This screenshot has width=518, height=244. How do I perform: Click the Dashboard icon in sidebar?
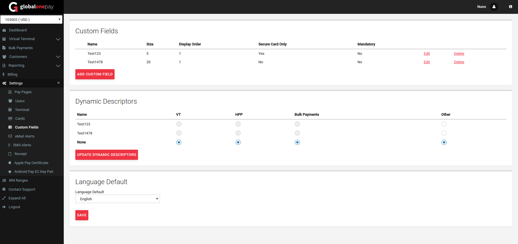[4, 30]
